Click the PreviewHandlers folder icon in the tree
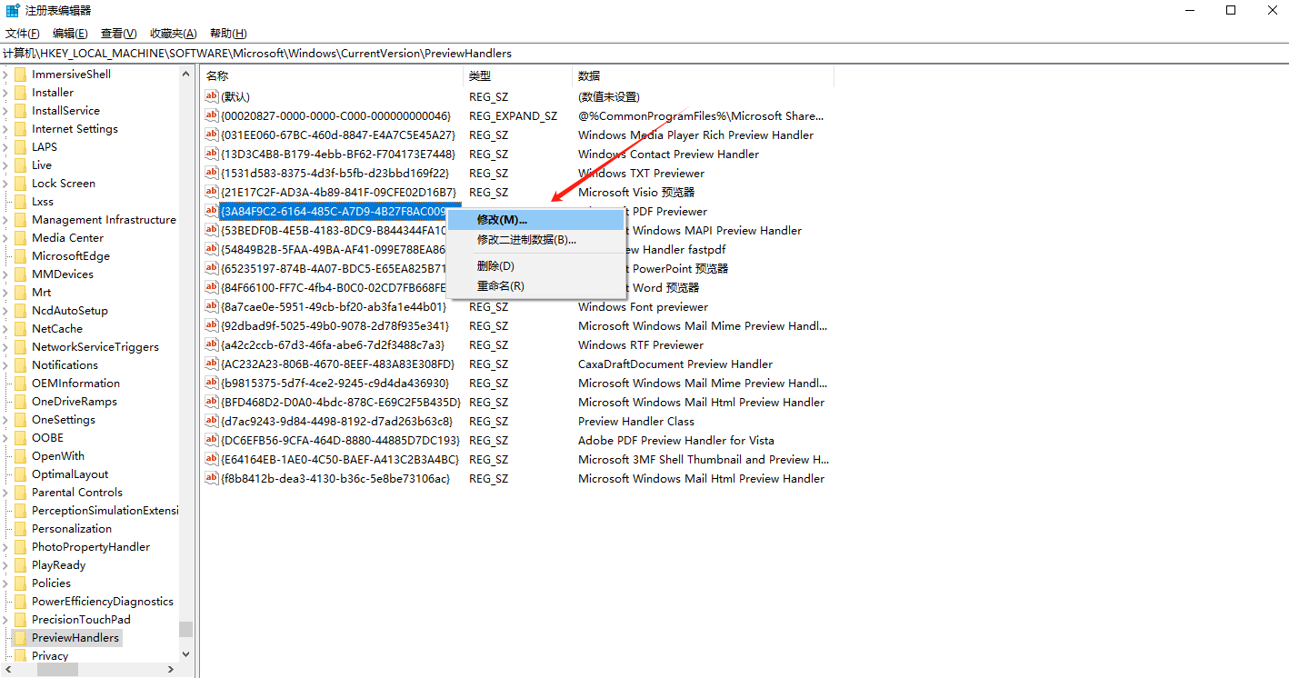This screenshot has height=678, width=1289. (x=20, y=638)
